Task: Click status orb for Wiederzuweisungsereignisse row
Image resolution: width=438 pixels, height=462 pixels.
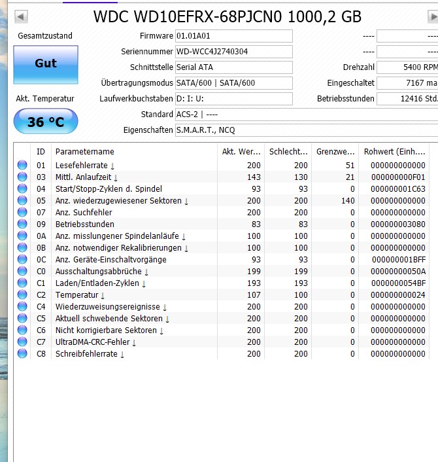Action: pos(22,306)
